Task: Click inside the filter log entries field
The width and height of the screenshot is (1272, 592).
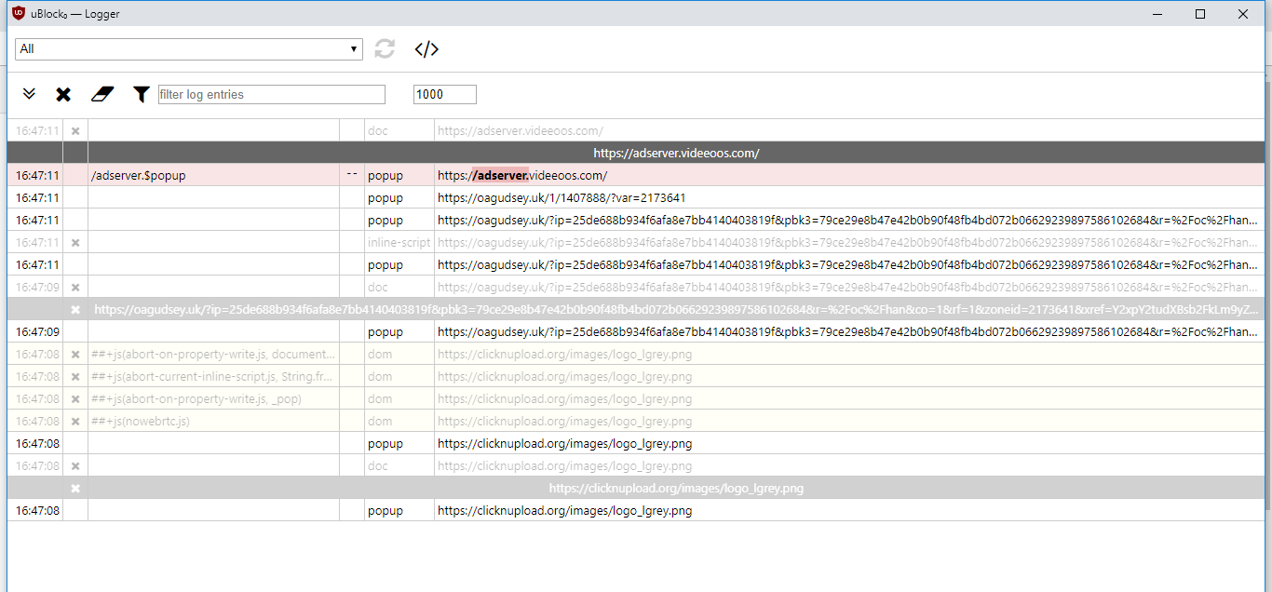Action: (271, 93)
